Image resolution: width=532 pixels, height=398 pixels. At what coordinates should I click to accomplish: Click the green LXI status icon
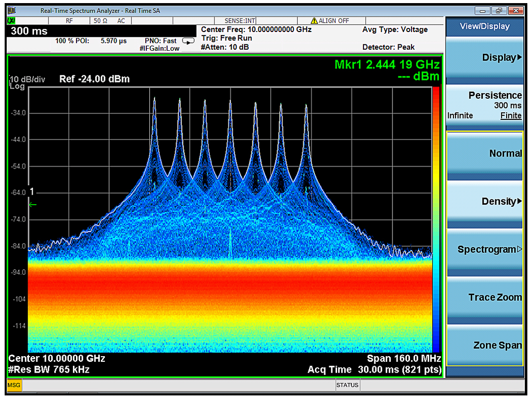[x=11, y=21]
